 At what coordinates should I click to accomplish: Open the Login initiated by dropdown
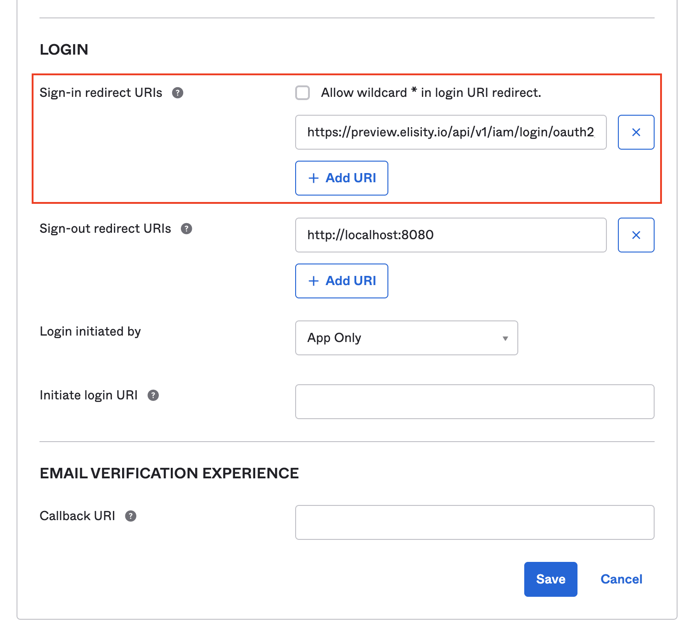(x=406, y=338)
